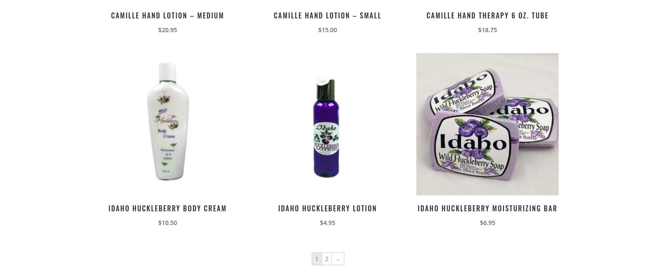Click the $4.95 lotion price
The height and width of the screenshot is (267, 656).
click(x=328, y=223)
